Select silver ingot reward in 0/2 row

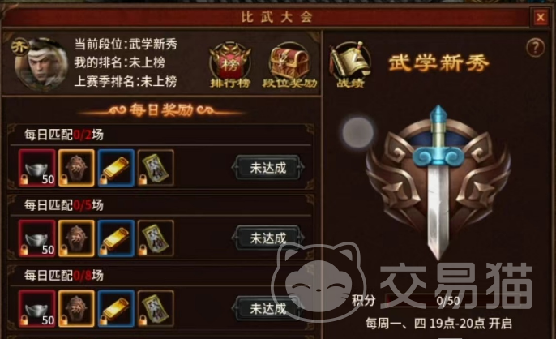click(37, 168)
